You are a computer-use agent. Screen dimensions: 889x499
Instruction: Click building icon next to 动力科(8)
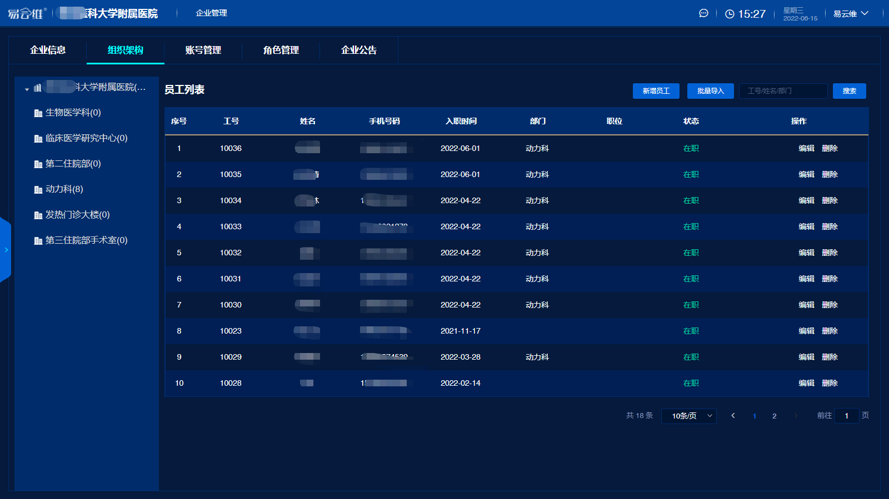coord(38,190)
